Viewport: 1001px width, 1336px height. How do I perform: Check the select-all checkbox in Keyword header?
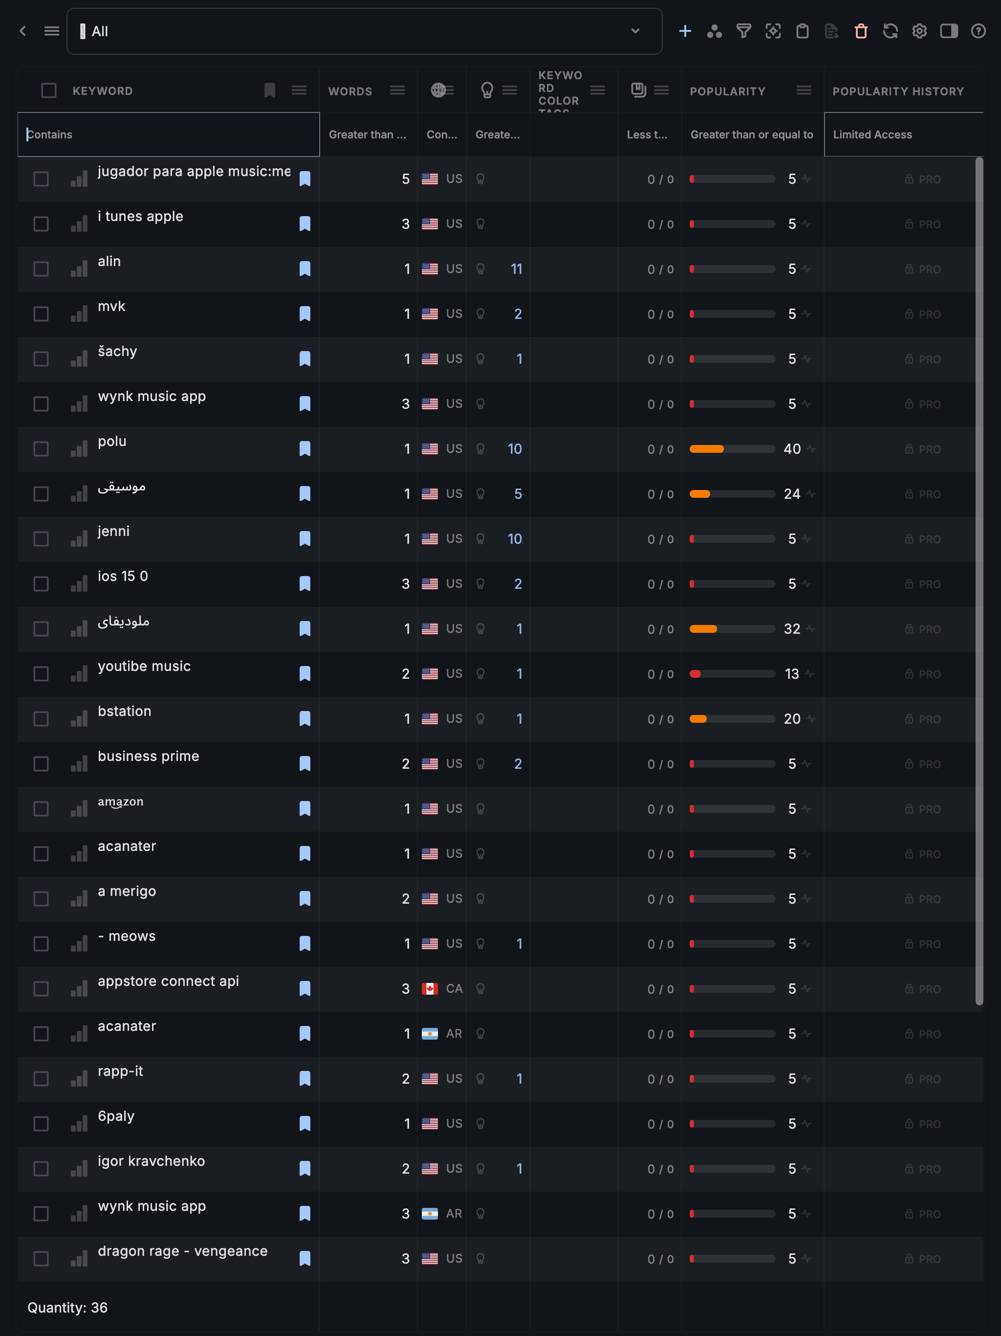49,90
